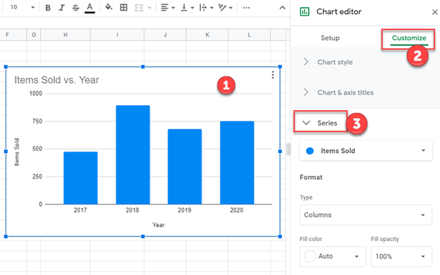Image resolution: width=440 pixels, height=275 pixels.
Task: Click the chart top-left resize handle
Action: (6, 67)
